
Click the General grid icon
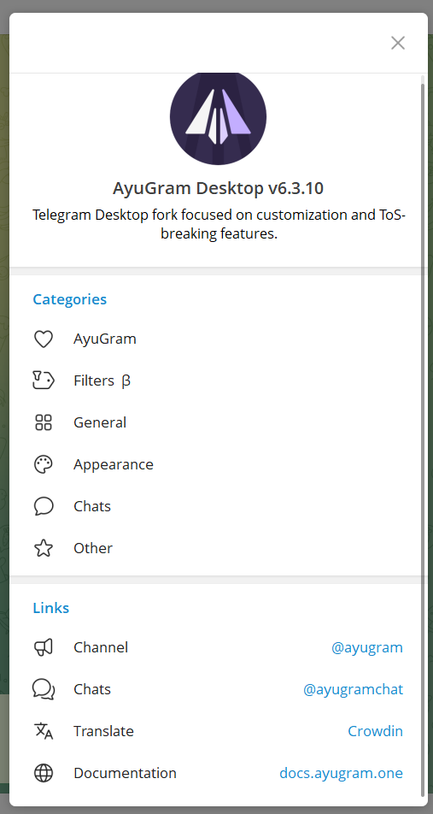[44, 422]
